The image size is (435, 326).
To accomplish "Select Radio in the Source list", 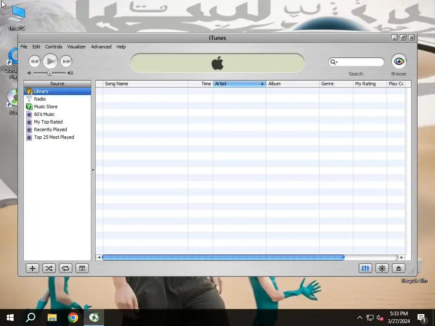I will point(57,99).
